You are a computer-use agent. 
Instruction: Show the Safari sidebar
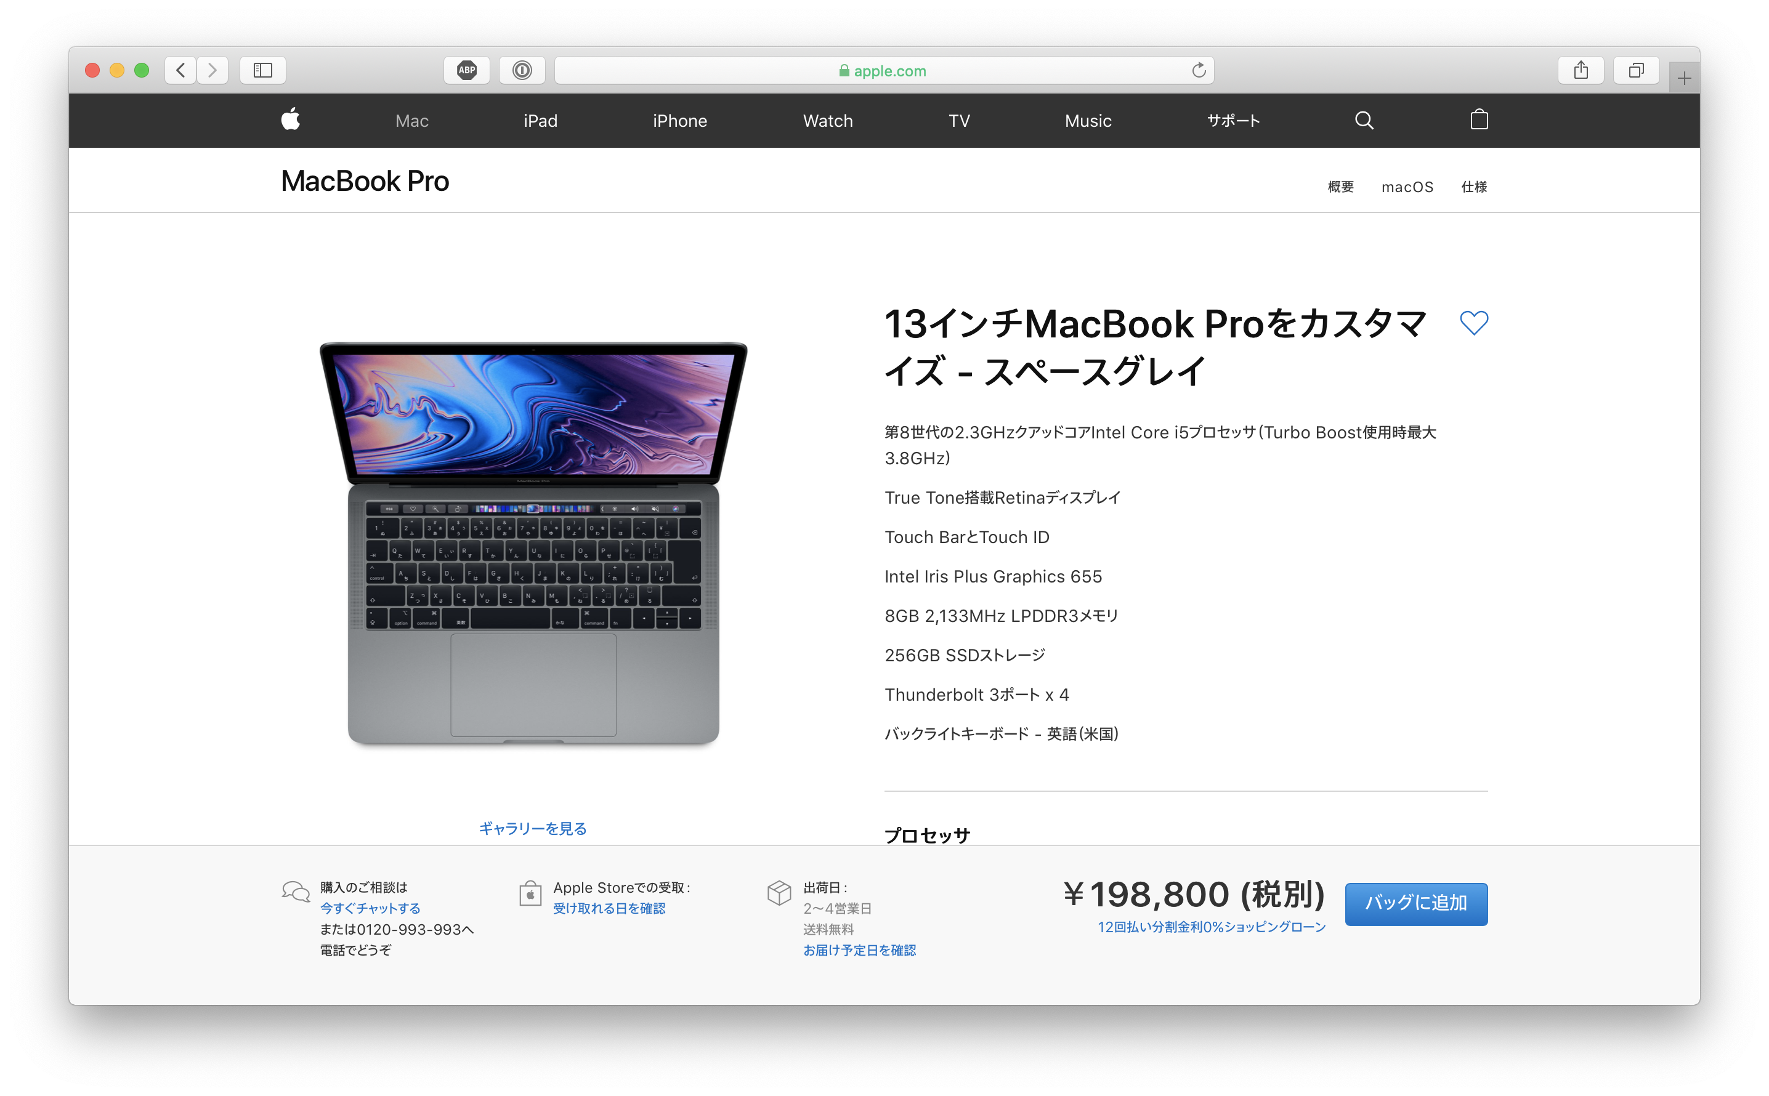pos(262,70)
